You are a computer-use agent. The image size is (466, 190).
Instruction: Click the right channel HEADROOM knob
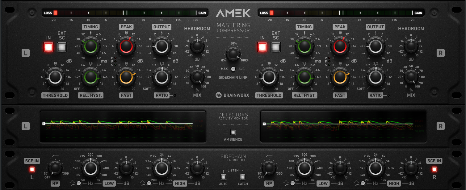pos(411,47)
